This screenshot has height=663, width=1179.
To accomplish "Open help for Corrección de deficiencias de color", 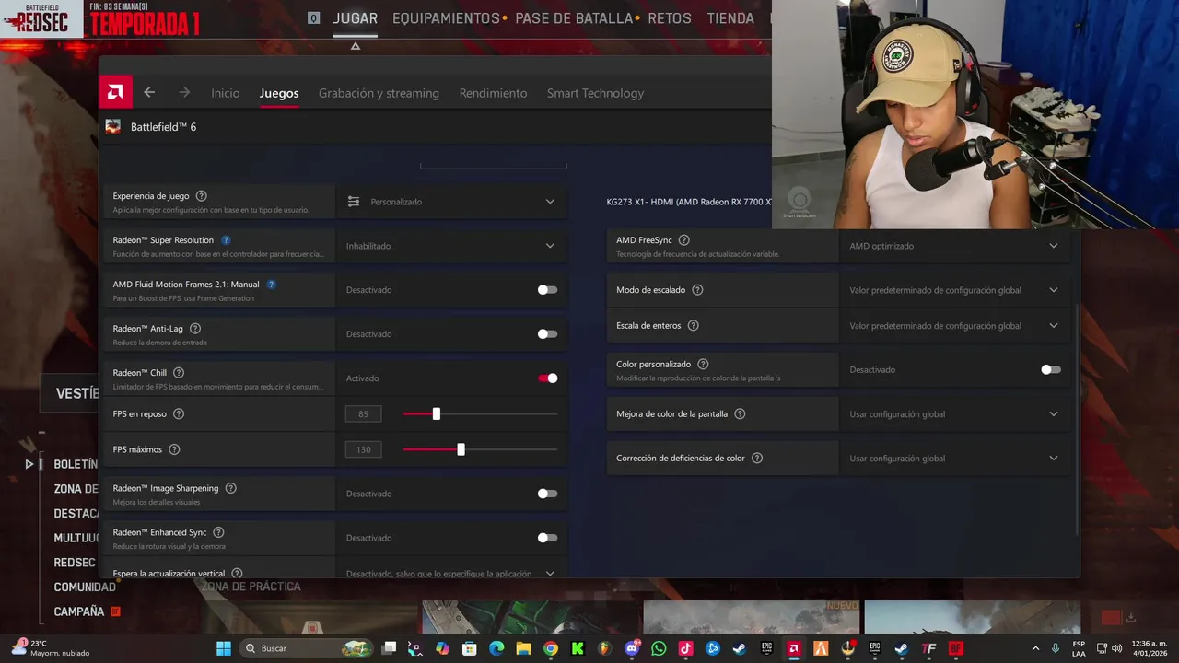I will [757, 459].
